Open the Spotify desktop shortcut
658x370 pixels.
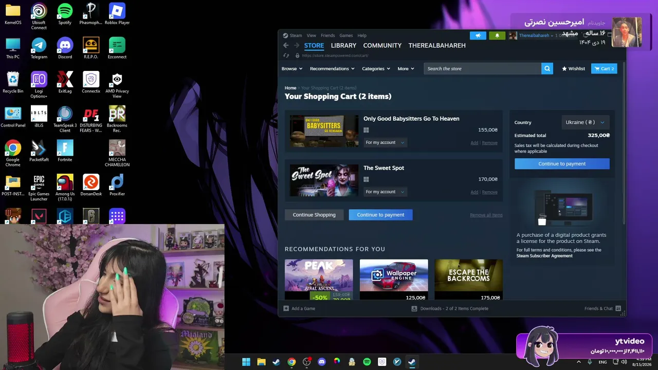[x=65, y=14]
